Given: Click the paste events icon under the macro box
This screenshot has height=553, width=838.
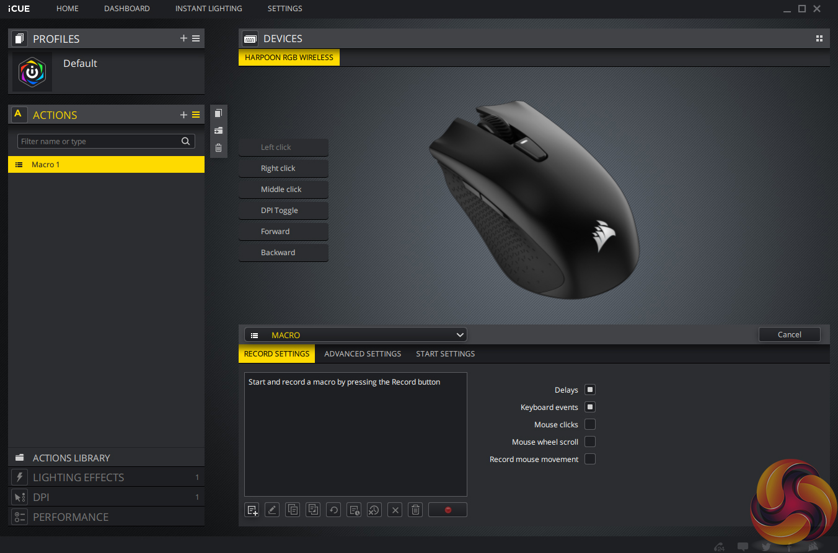Looking at the screenshot, I should pos(314,510).
